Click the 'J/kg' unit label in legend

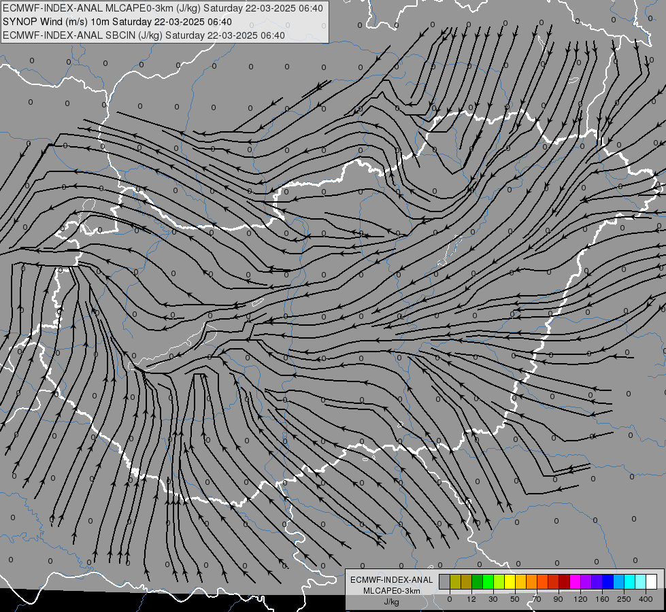[392, 602]
